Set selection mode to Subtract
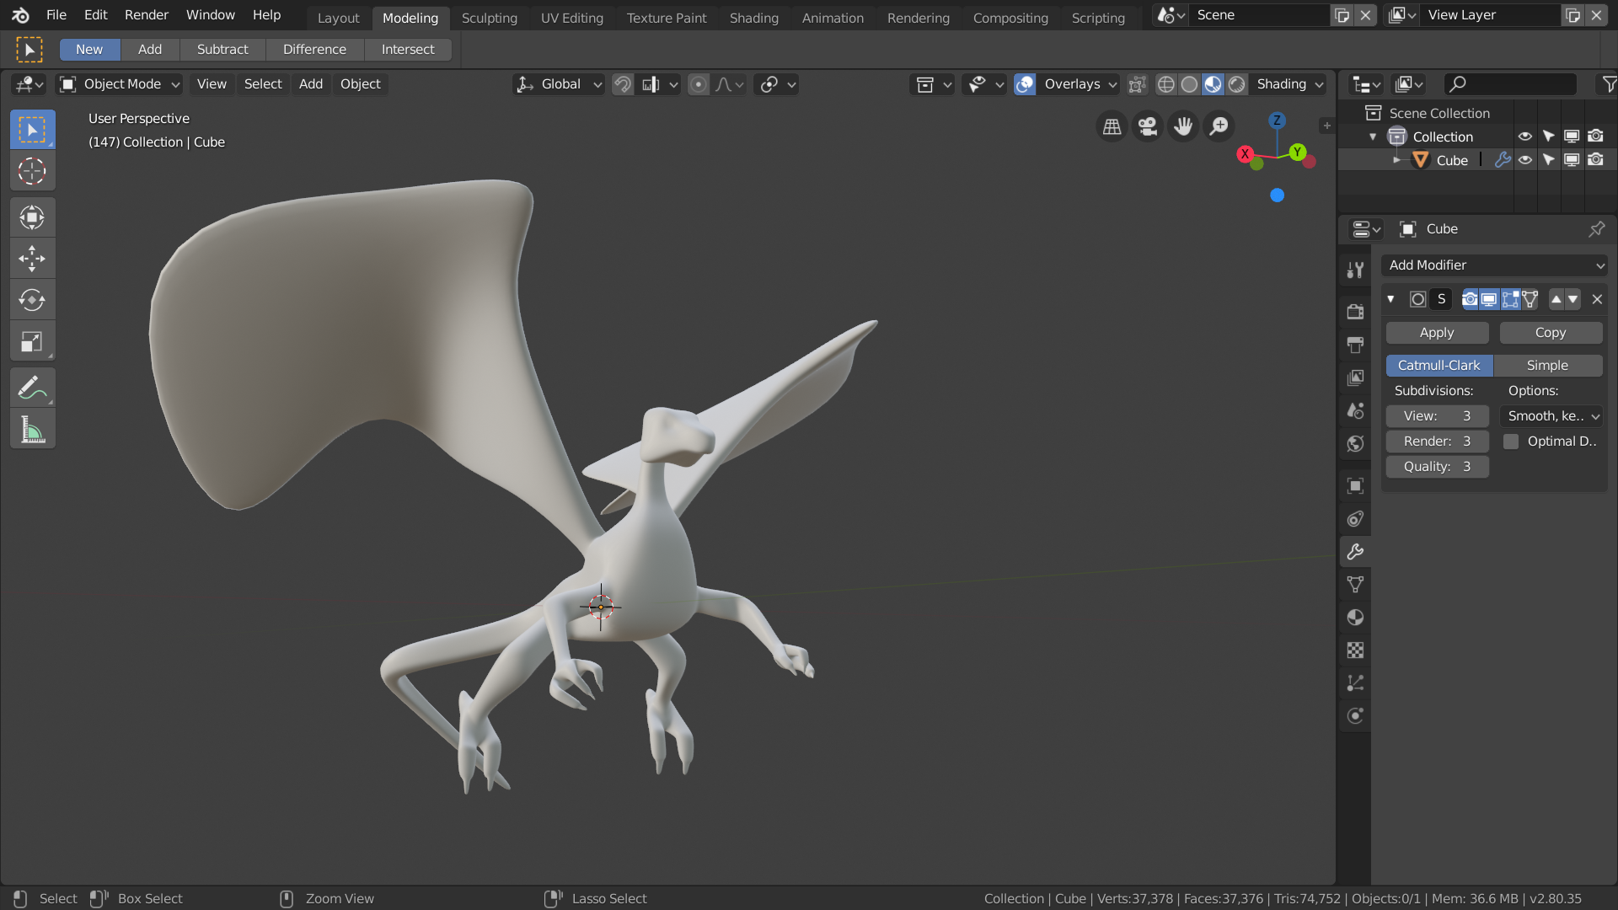Viewport: 1618px width, 910px height. pyautogui.click(x=222, y=50)
